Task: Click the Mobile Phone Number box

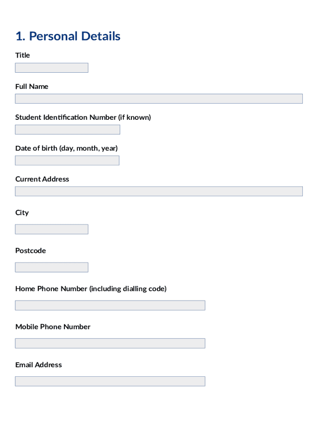Action: click(110, 343)
